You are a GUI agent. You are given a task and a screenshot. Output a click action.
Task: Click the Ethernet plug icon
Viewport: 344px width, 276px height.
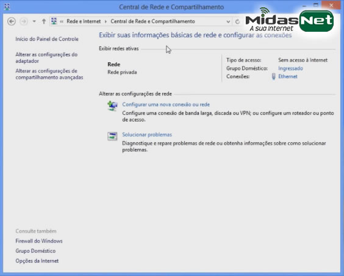point(274,76)
